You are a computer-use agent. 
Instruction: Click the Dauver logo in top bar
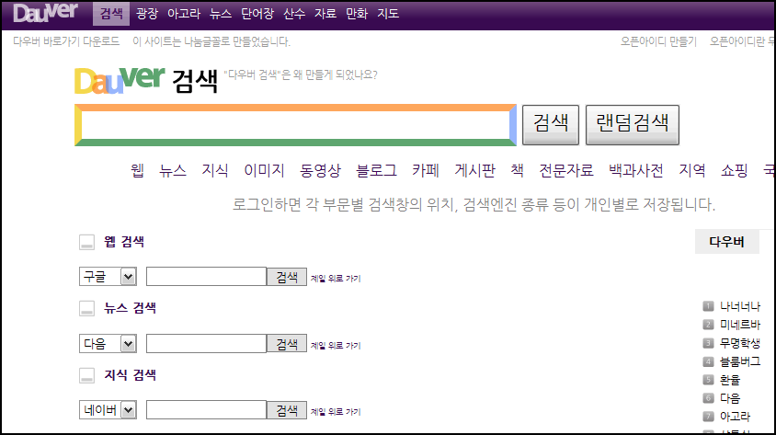point(46,12)
